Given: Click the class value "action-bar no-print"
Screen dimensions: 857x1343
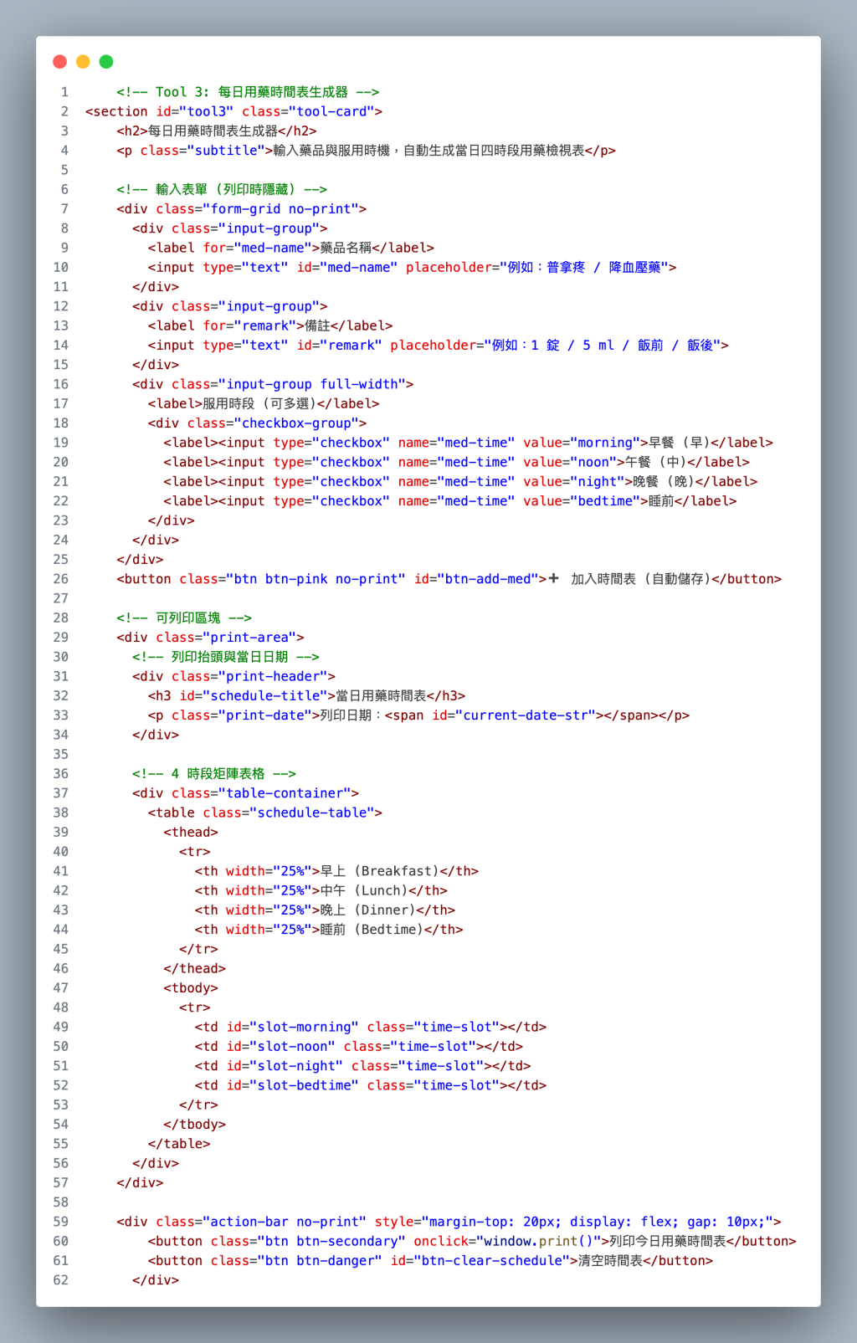Looking at the screenshot, I should click(x=285, y=1222).
